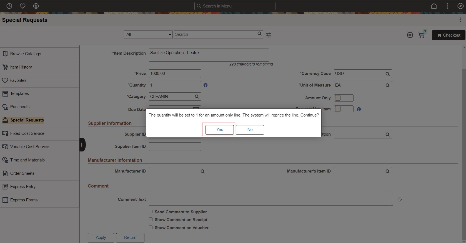The height and width of the screenshot is (243, 466).
Task: Open the NavBar compass icon
Action: tap(460, 6)
